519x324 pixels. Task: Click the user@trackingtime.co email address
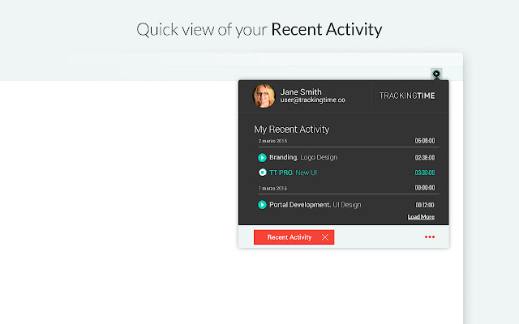coord(313,100)
